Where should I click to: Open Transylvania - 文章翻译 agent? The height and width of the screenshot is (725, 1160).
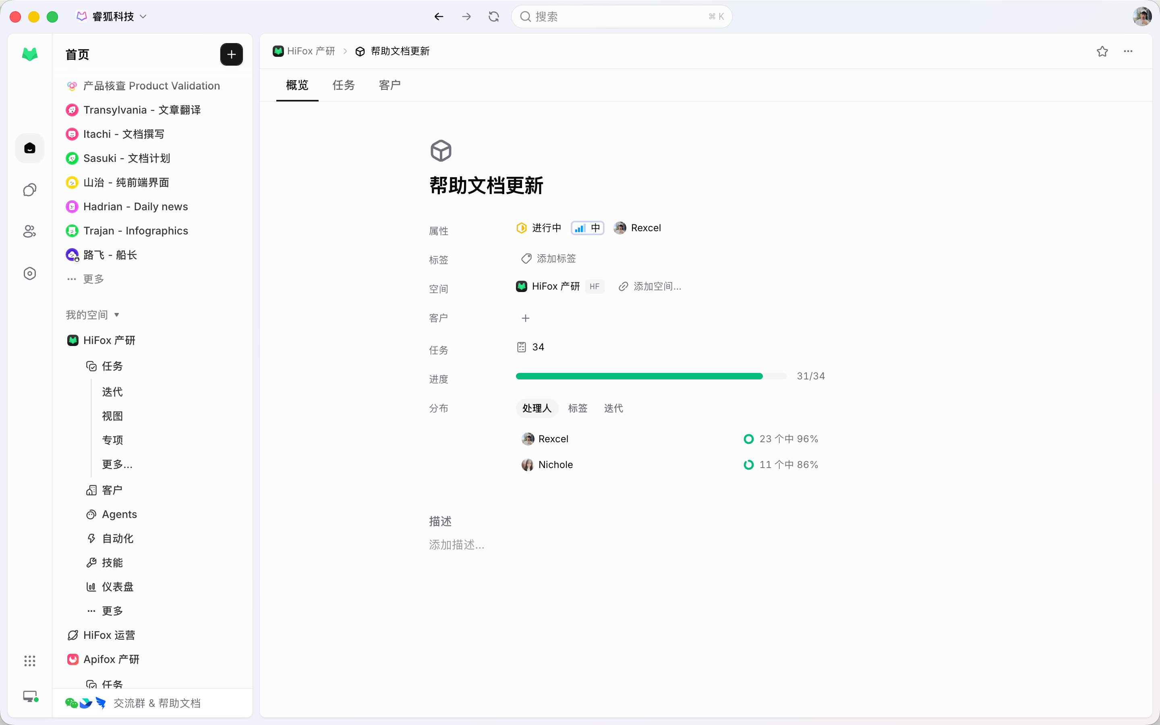click(133, 110)
